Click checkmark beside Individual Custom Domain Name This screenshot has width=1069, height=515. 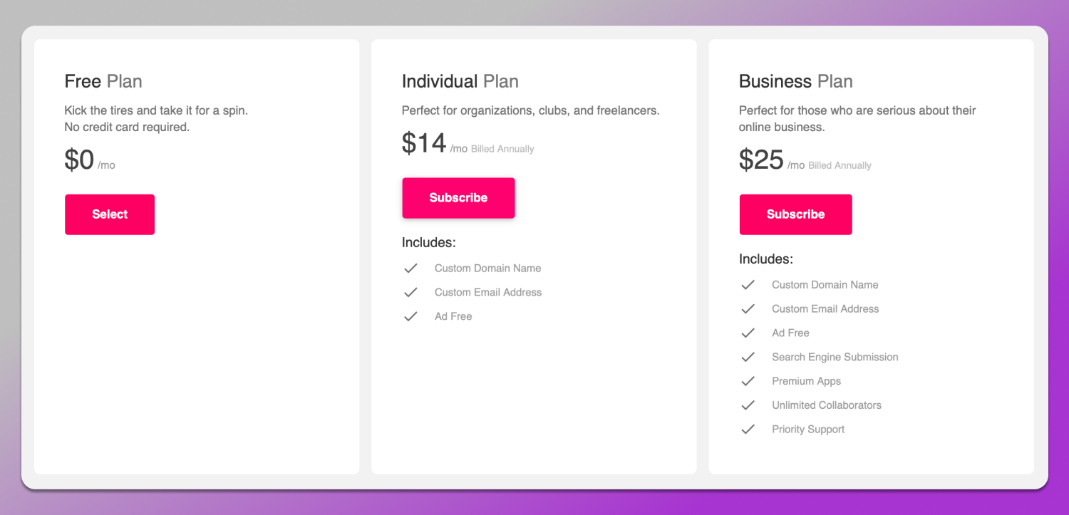click(x=410, y=269)
